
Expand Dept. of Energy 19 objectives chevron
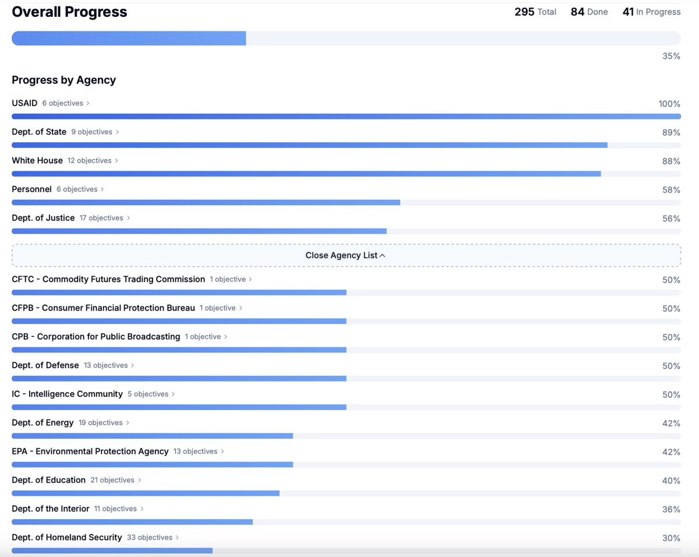coord(128,422)
